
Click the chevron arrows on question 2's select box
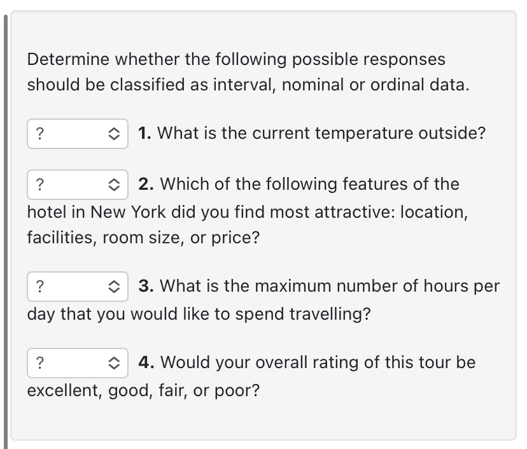point(113,185)
